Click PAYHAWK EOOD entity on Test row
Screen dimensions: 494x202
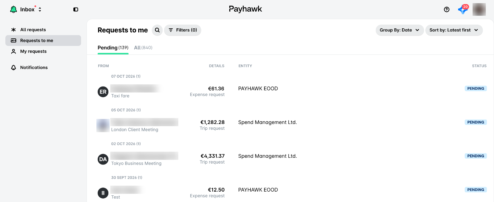(258, 190)
